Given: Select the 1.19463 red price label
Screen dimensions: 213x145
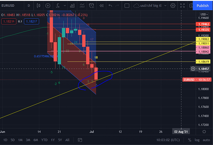Looking at the screenshot, I should (x=203, y=24).
